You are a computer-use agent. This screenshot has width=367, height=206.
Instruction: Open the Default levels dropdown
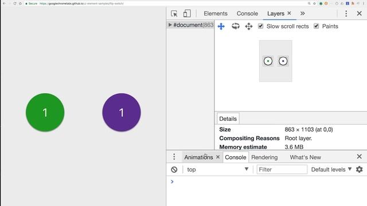tap(331, 169)
